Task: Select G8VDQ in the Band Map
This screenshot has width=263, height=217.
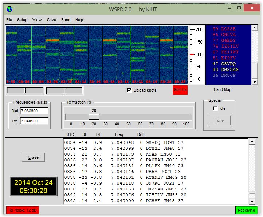Action: (x=224, y=64)
